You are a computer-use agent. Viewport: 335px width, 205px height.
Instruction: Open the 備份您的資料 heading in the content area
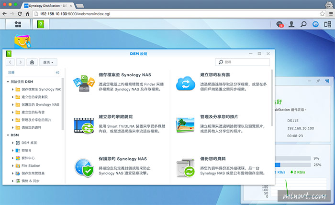pyautogui.click(x=213, y=159)
